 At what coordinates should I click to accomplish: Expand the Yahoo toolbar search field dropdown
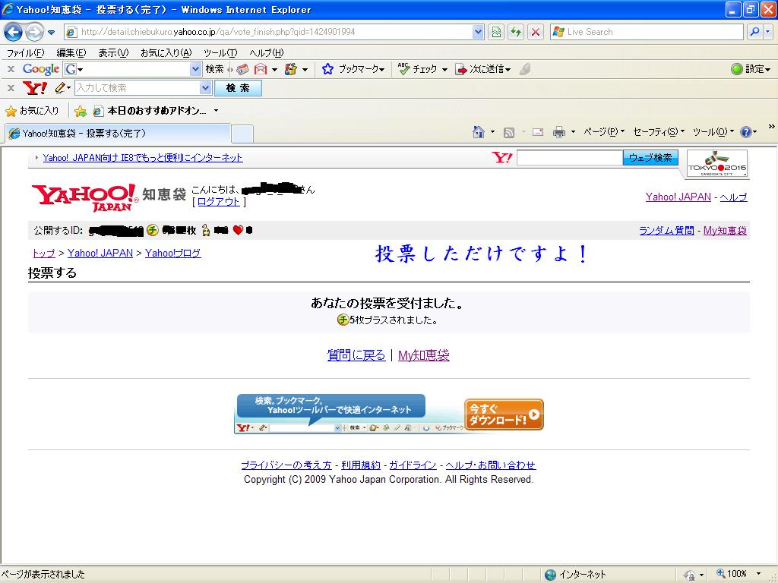[x=205, y=88]
